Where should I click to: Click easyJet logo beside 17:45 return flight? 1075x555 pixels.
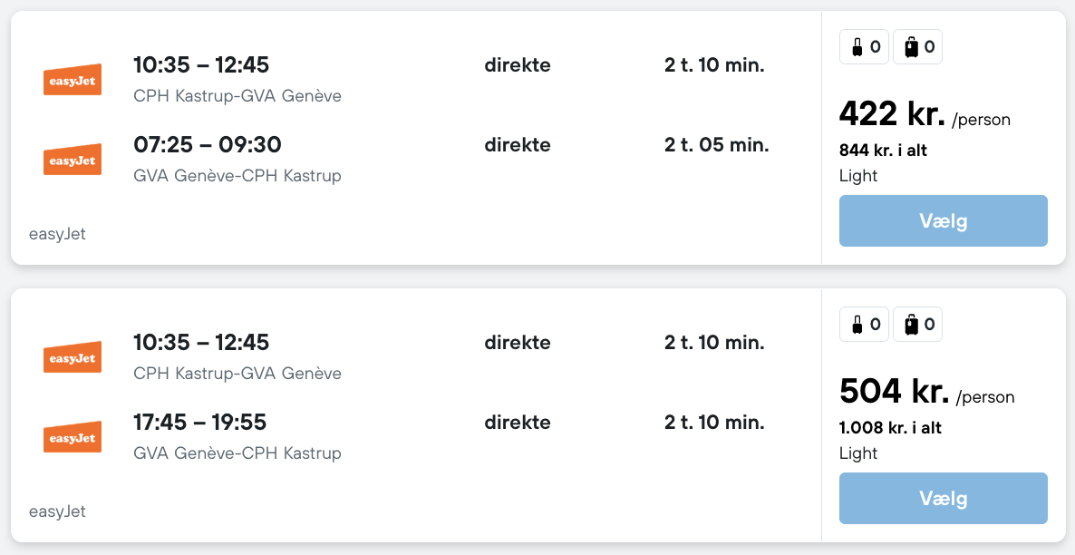[x=73, y=437]
